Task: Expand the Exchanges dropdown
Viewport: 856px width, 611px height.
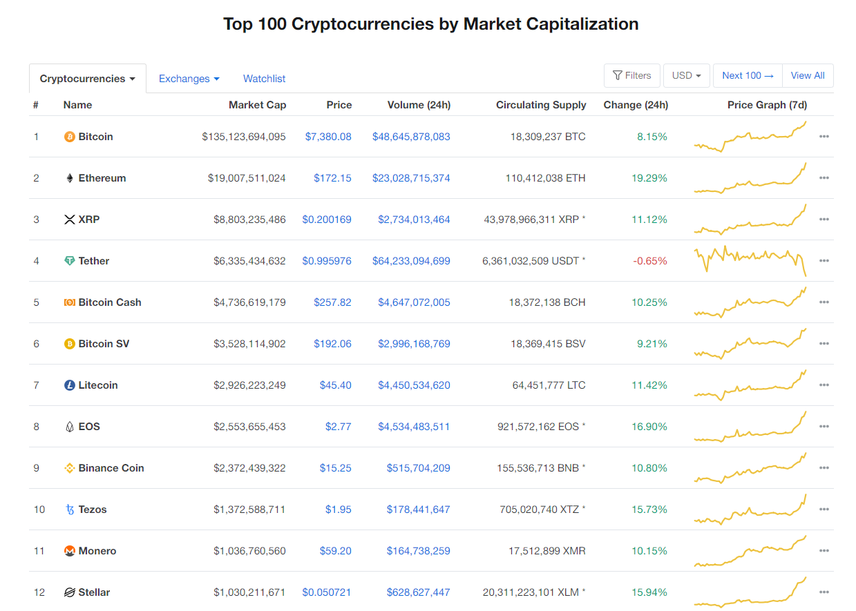Action: 189,79
